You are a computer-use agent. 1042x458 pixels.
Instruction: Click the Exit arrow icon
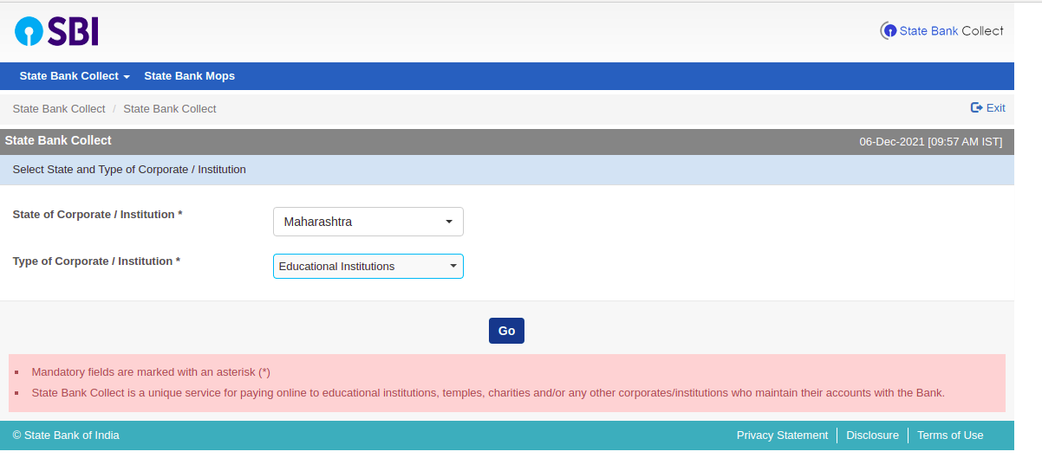pyautogui.click(x=976, y=108)
